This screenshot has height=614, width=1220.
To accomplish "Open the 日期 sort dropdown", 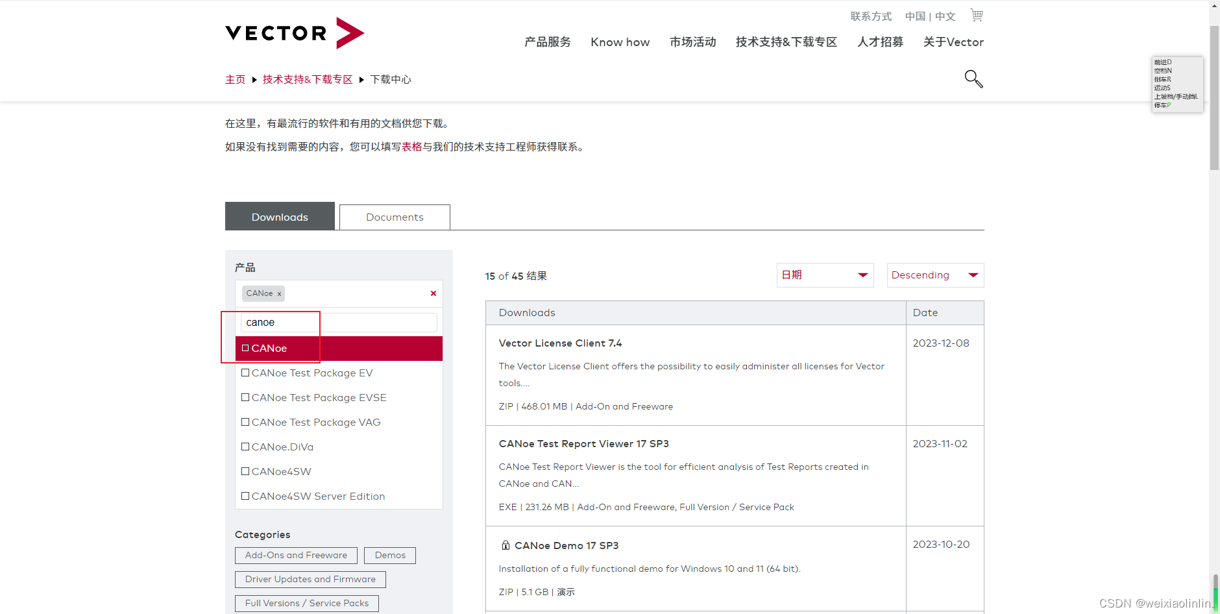I will [x=825, y=275].
